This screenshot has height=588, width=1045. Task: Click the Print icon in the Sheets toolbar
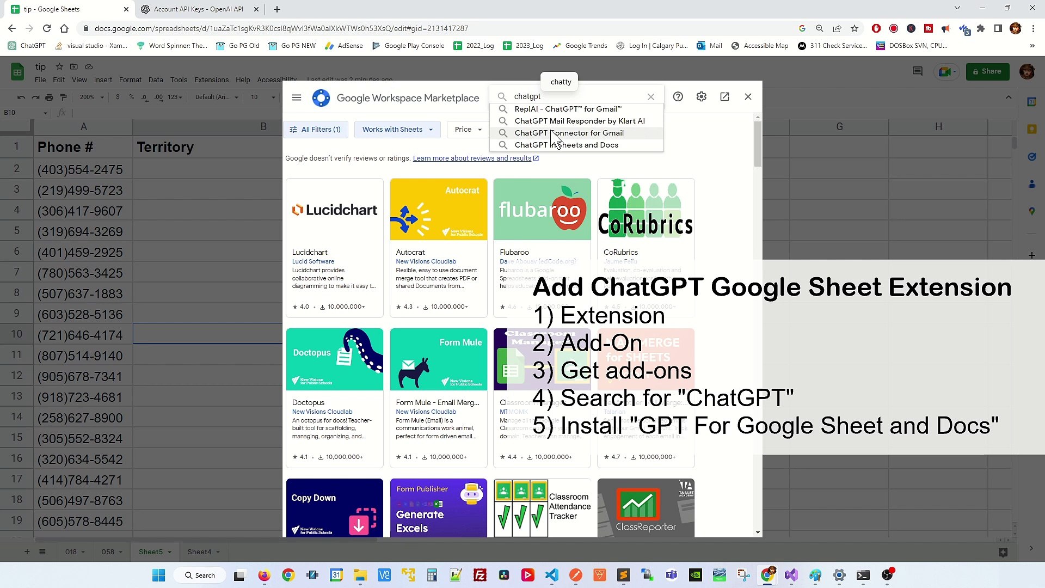49,97
